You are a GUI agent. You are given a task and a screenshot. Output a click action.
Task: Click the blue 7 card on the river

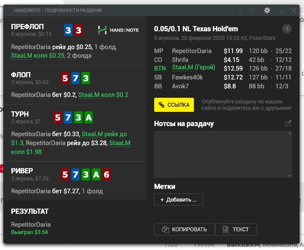coord(76,174)
